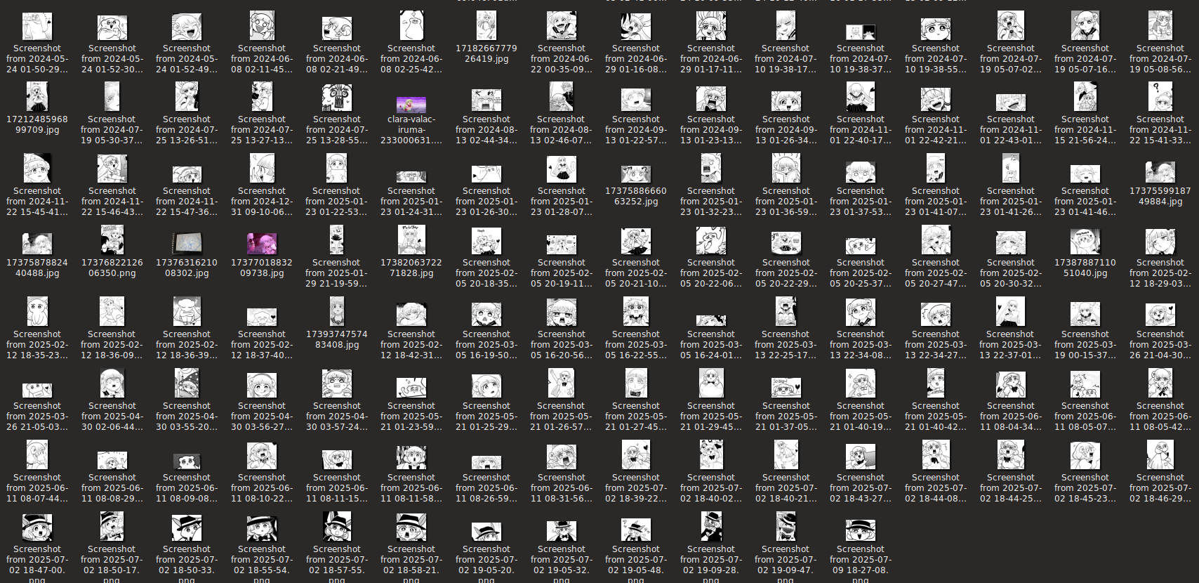This screenshot has width=1199, height=583.
Task: Select thumbnail of Screenshot from 2024-06-29 01-17-11
Action: point(711,26)
